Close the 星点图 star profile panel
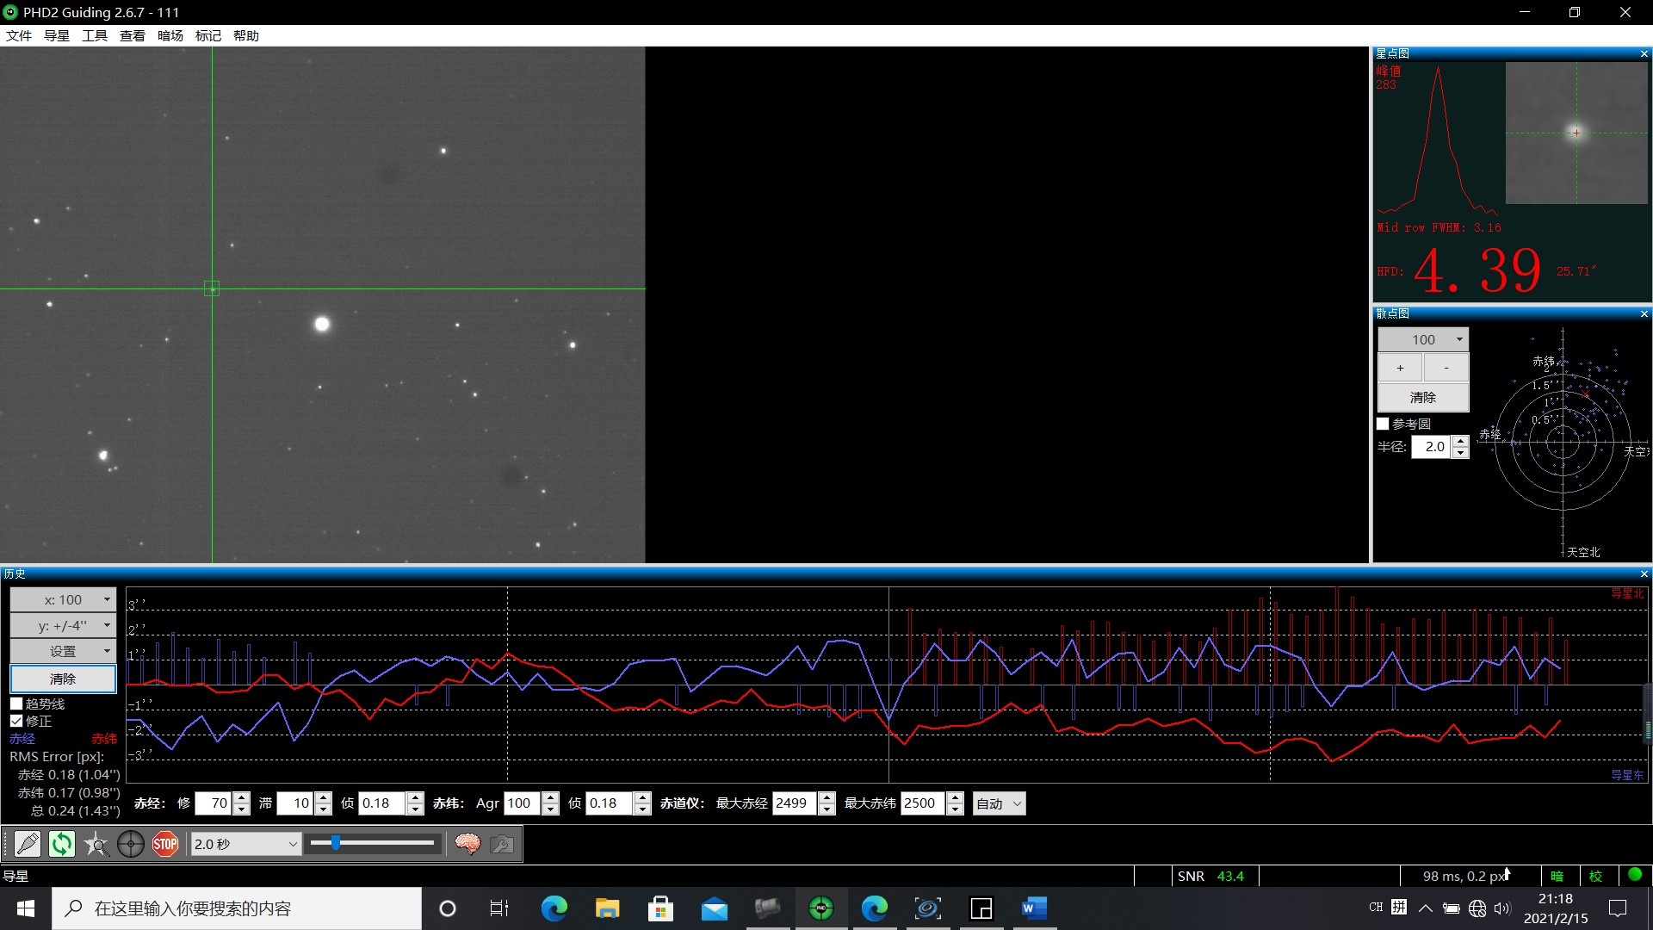 point(1644,53)
